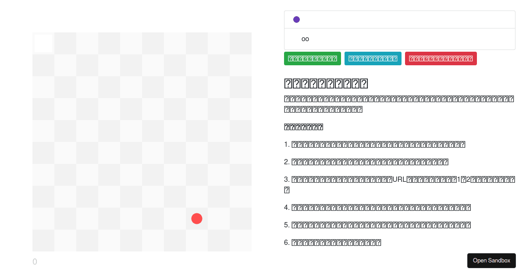Click the white highlighted cell in grid's top-left corner
Viewport: 526px width, 276px height.
pyautogui.click(x=43, y=43)
